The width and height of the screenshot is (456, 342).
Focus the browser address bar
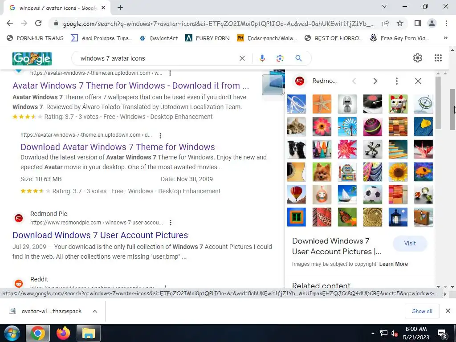(219, 24)
